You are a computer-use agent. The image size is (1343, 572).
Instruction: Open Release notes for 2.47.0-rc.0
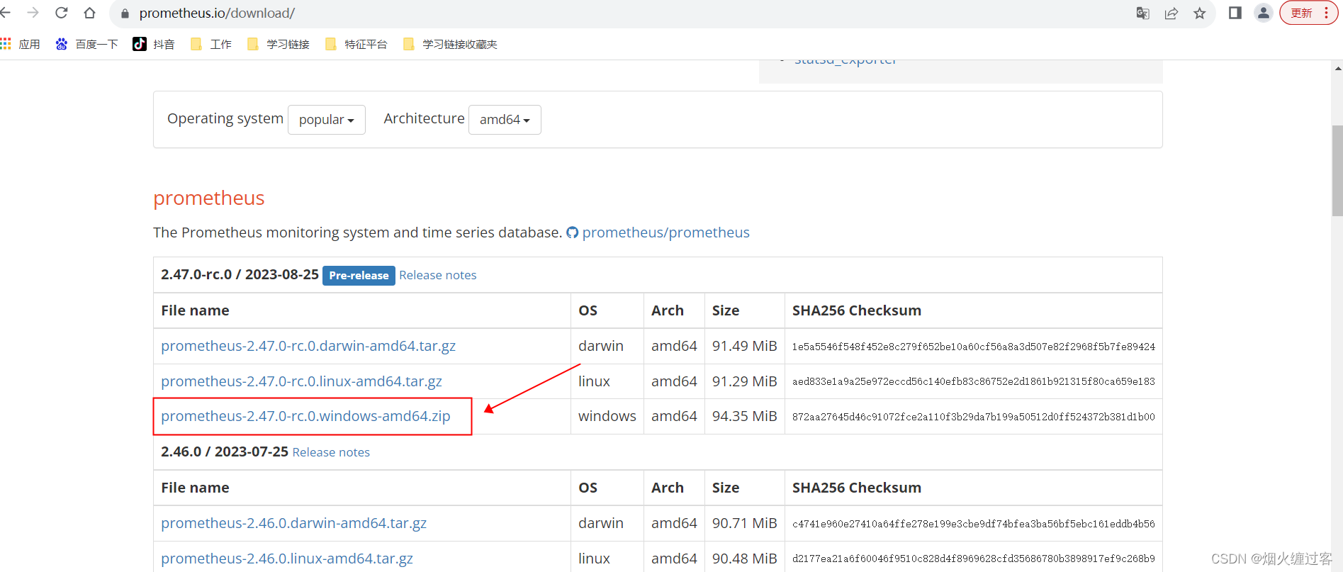click(x=438, y=275)
